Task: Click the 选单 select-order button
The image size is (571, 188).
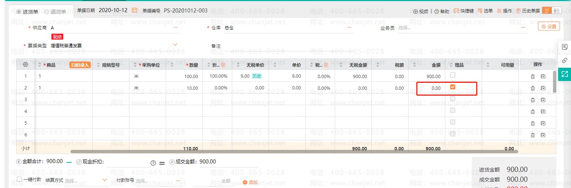Action: pos(485,11)
